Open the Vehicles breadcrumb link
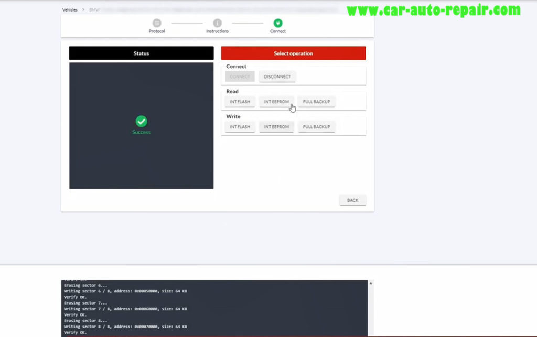Image resolution: width=537 pixels, height=337 pixels. coord(70,9)
